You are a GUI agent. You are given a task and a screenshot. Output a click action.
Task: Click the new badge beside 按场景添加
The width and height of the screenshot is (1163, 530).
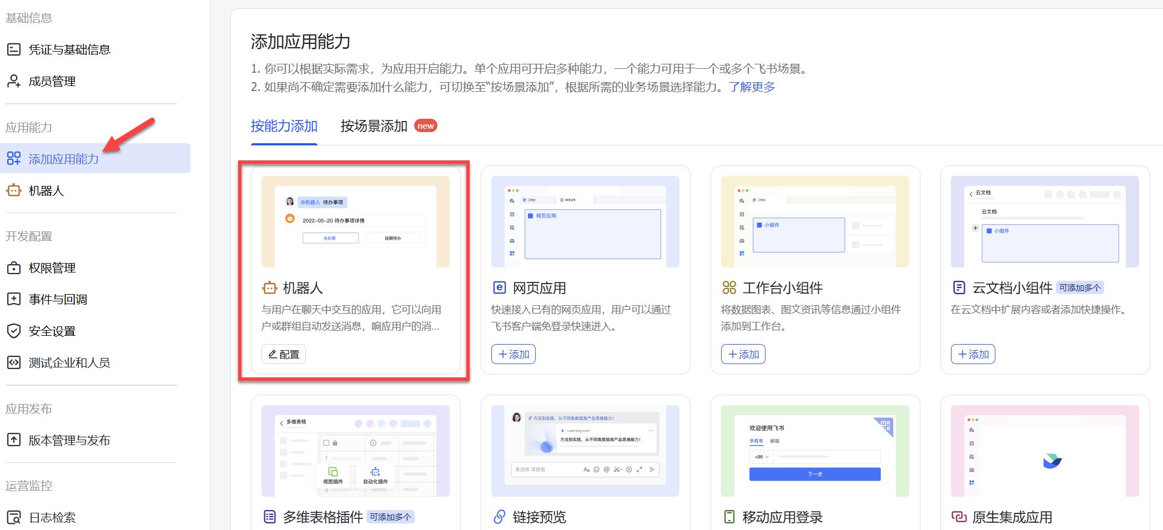[x=426, y=126]
